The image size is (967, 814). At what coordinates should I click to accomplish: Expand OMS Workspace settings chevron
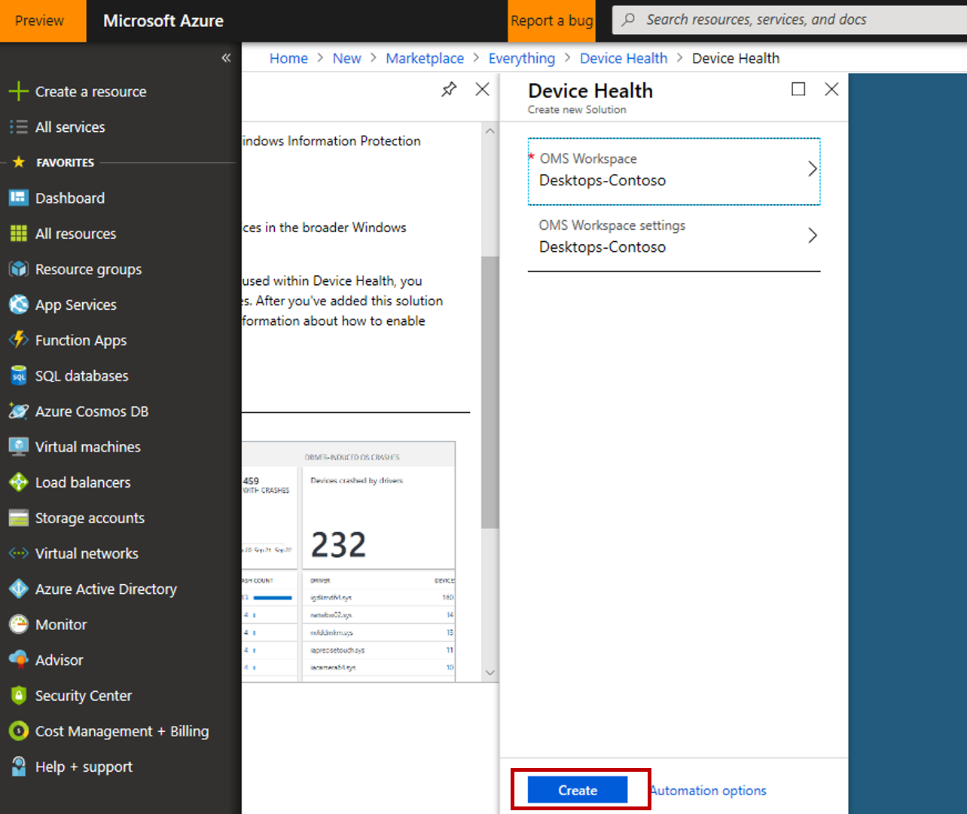812,236
